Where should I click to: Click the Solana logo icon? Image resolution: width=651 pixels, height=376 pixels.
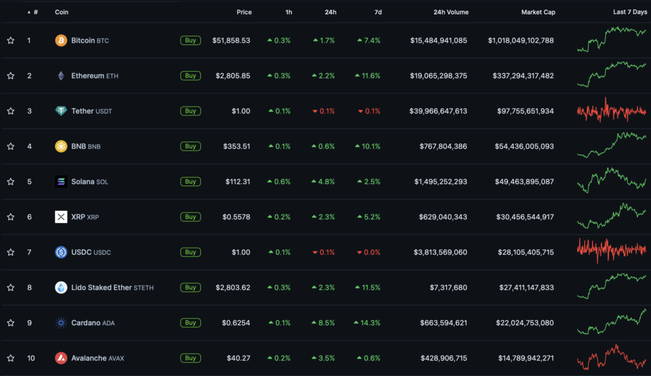click(x=61, y=182)
